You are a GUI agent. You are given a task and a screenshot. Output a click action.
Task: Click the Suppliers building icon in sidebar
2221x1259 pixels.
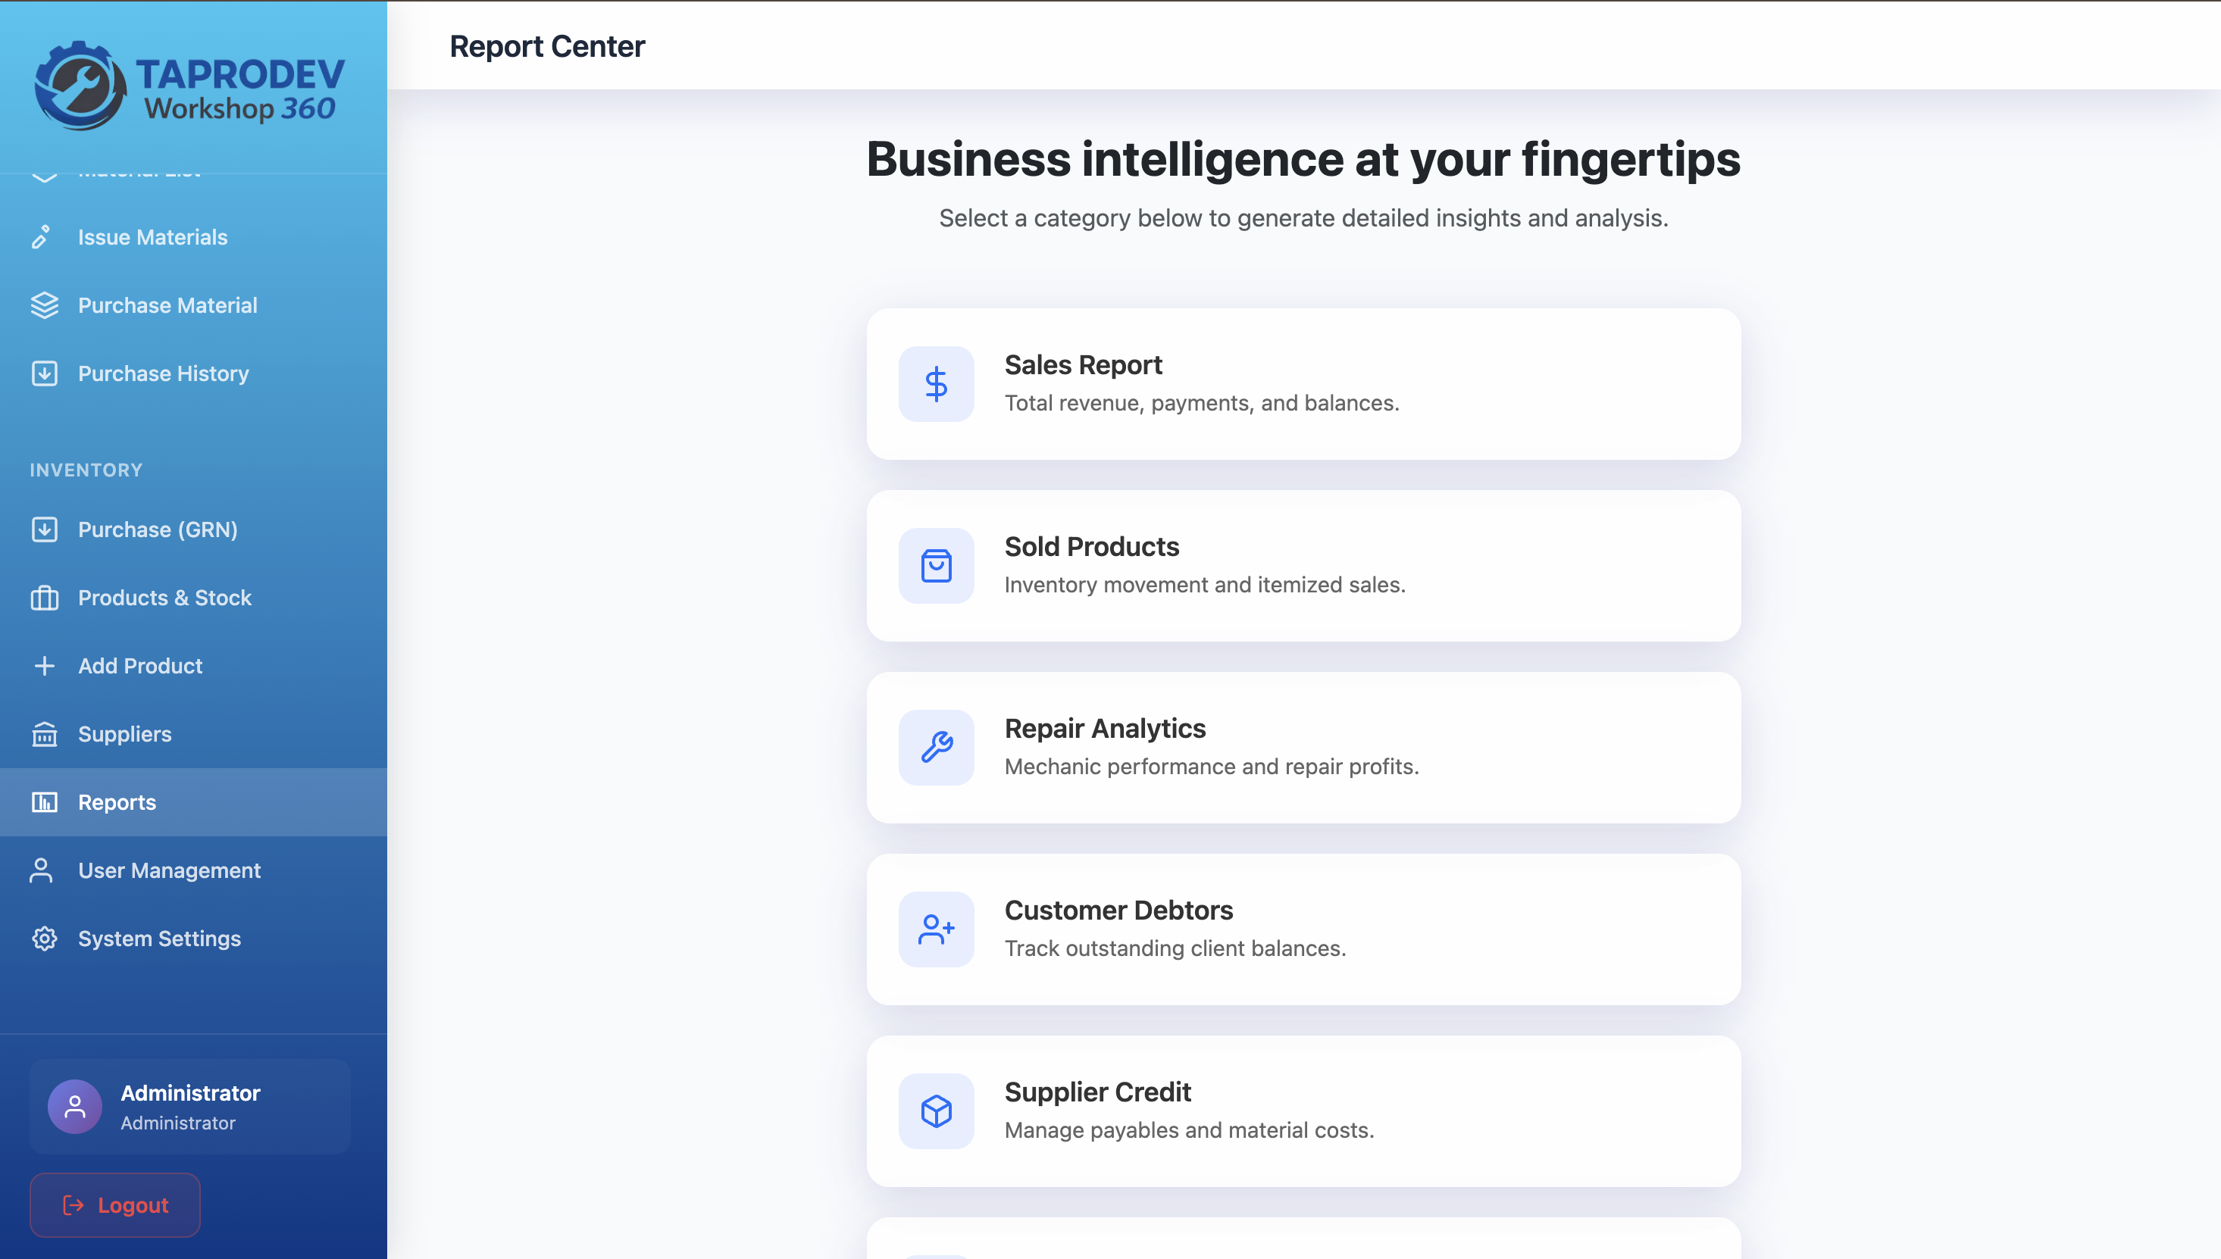44,734
